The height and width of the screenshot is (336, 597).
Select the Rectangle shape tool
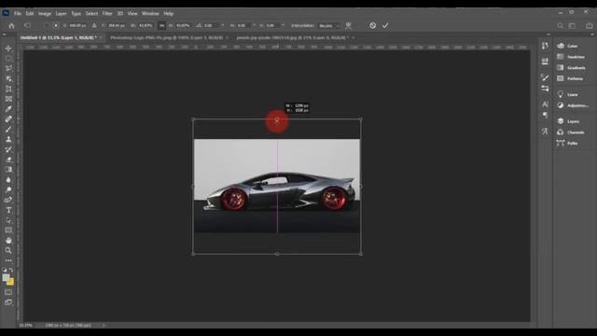click(8, 231)
